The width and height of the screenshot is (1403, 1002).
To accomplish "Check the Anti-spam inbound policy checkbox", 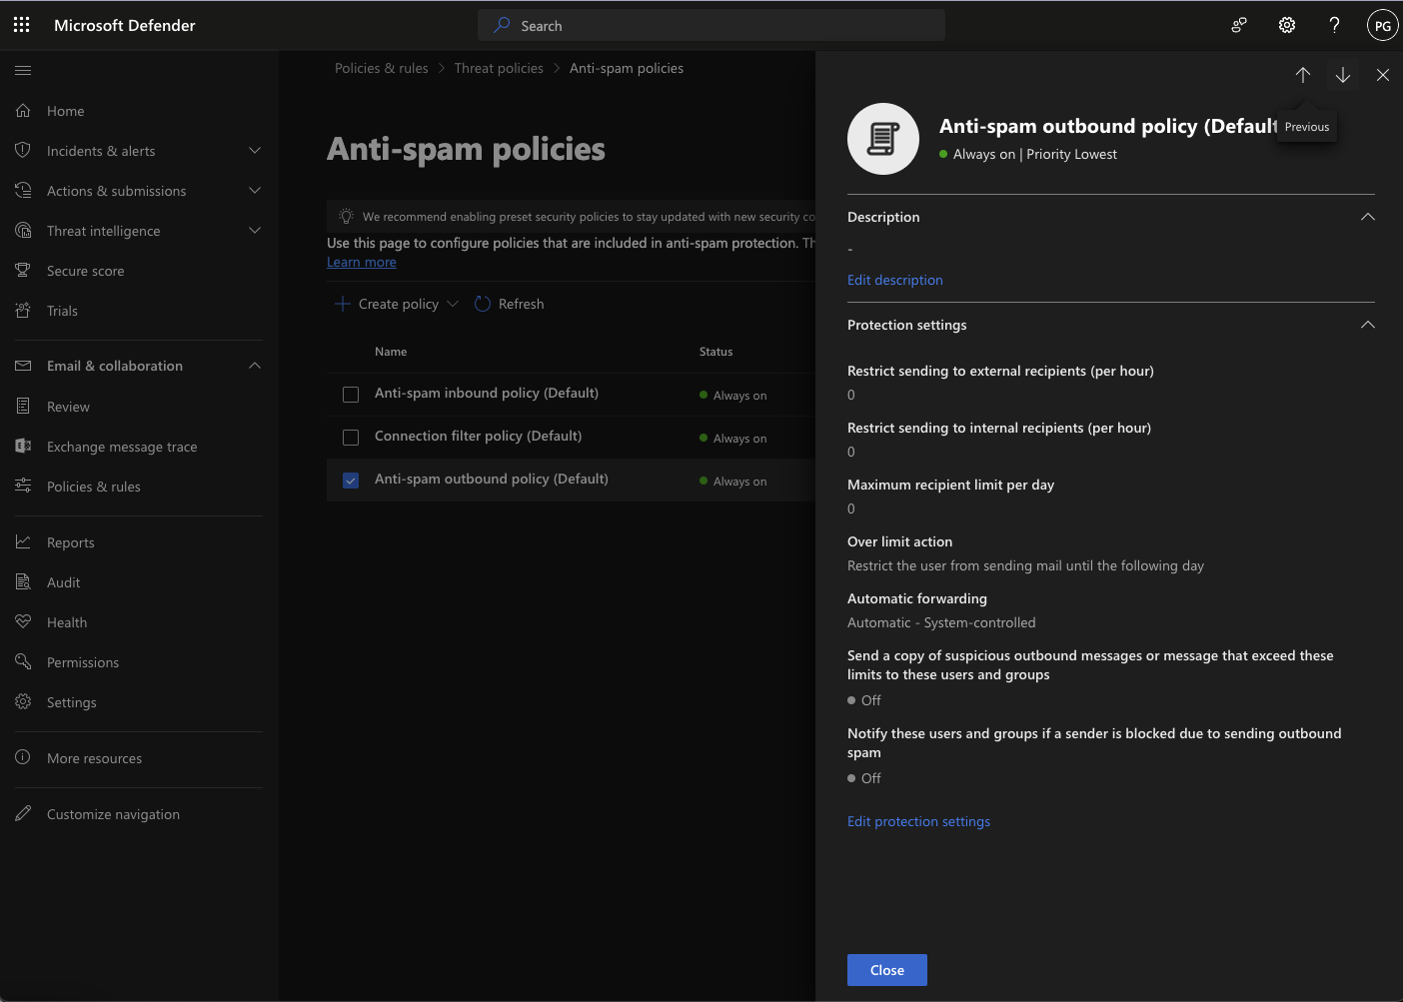I will pyautogui.click(x=351, y=395).
